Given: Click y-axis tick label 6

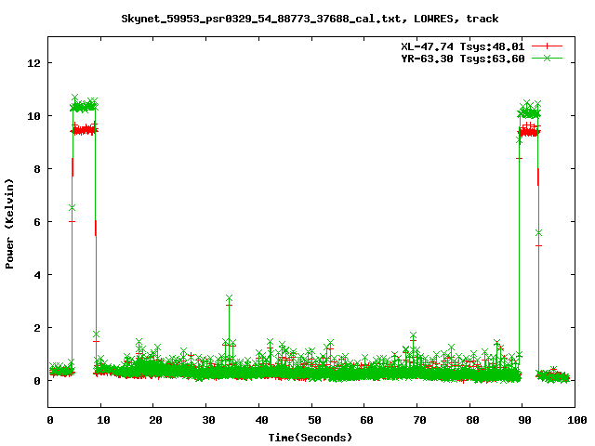Looking at the screenshot, I should point(37,222).
